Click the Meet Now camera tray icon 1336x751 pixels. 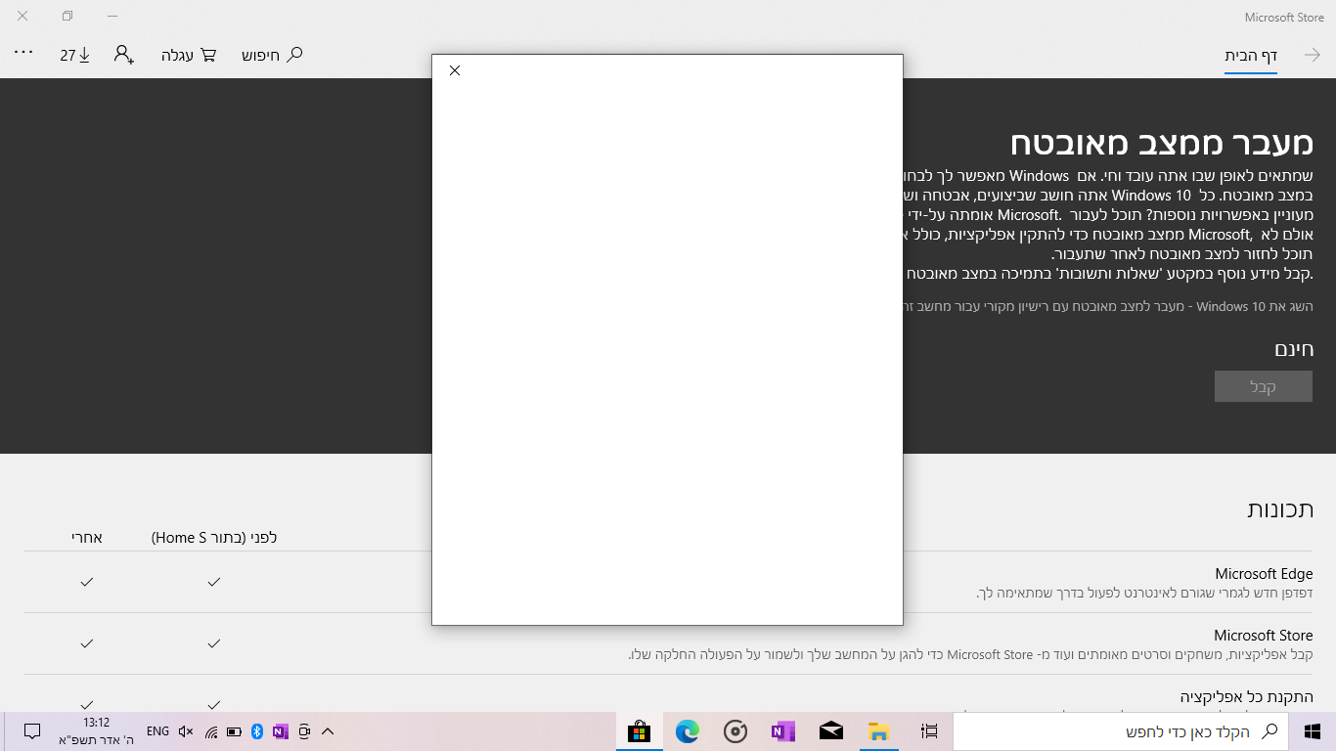point(304,731)
